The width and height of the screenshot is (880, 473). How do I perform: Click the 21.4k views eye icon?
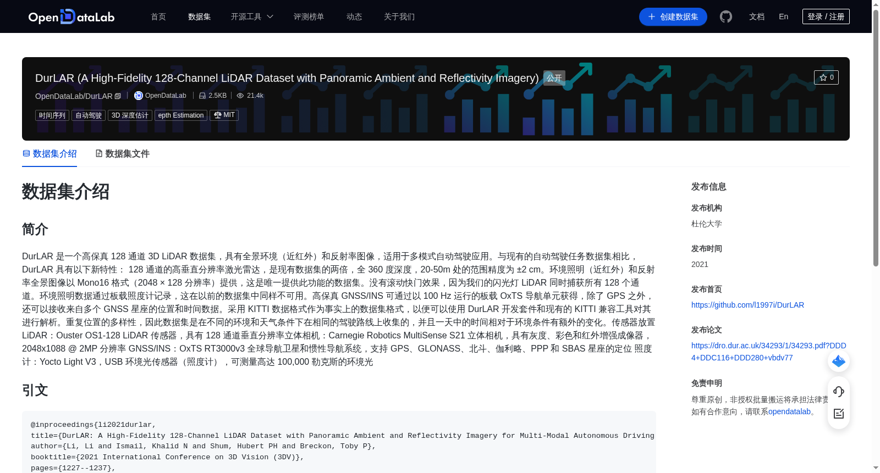(240, 96)
